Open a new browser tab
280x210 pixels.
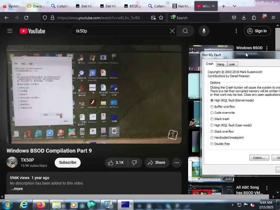tap(223, 6)
